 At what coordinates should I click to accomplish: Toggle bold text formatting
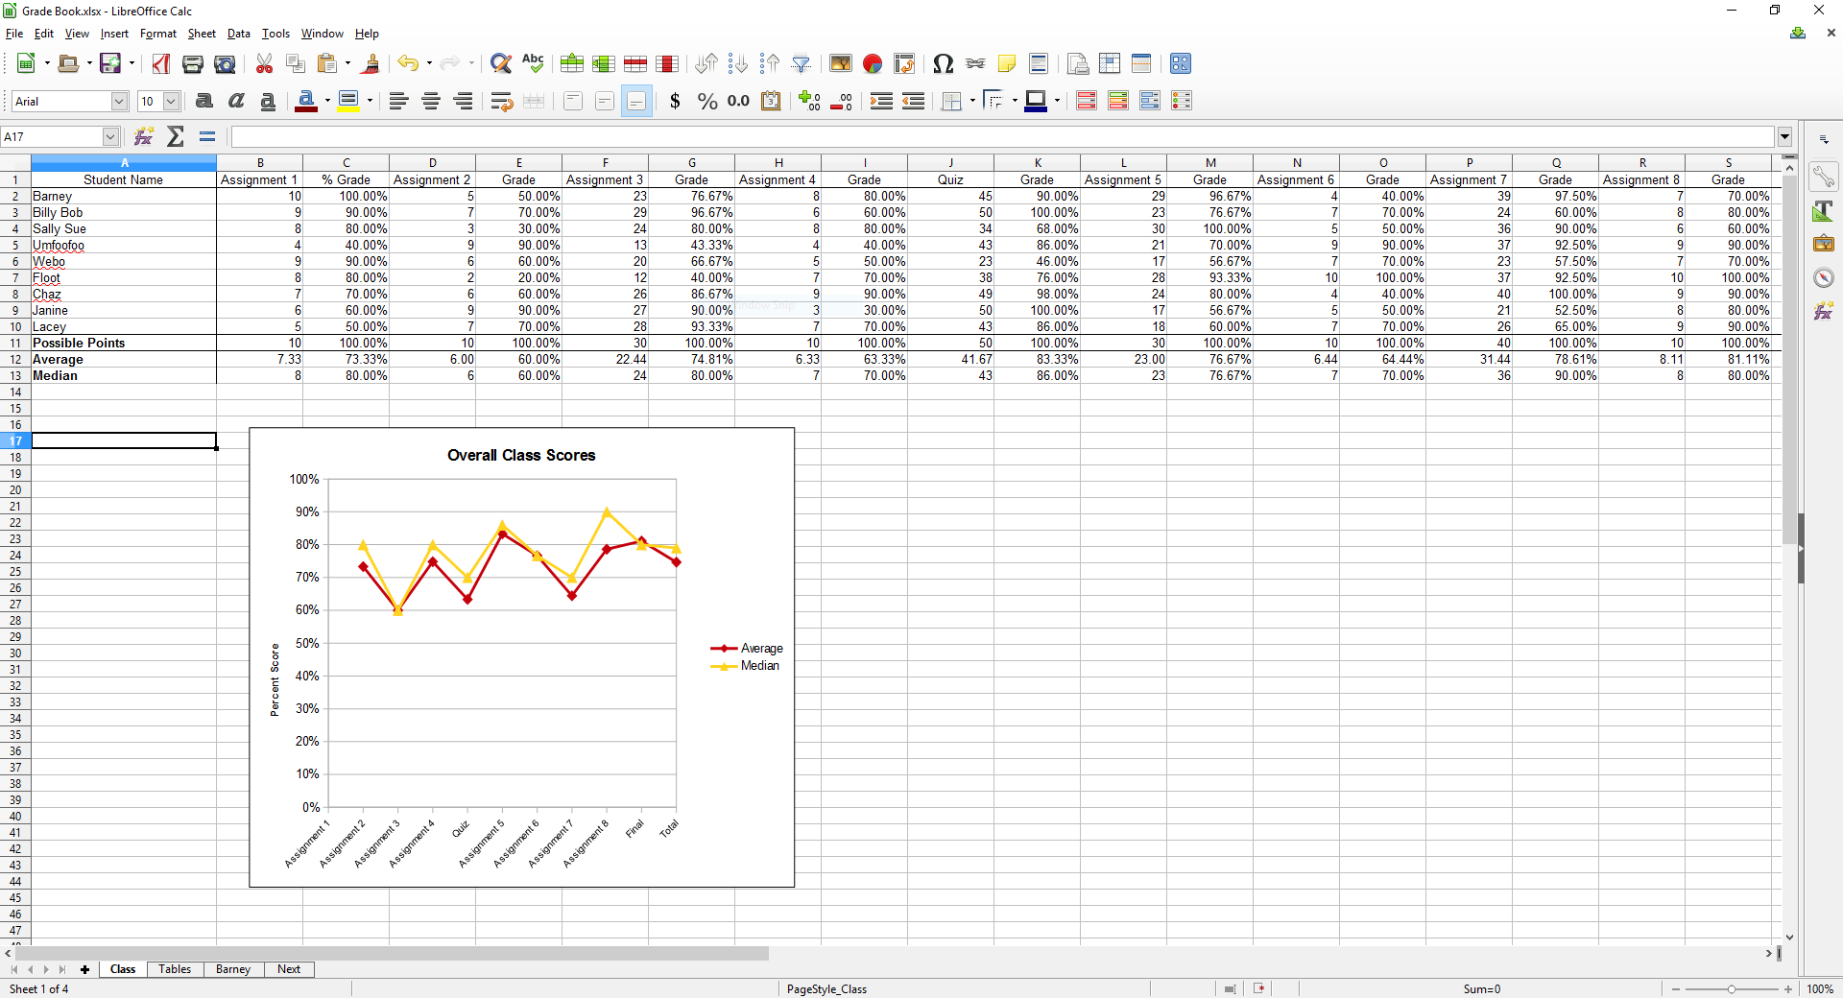203,102
